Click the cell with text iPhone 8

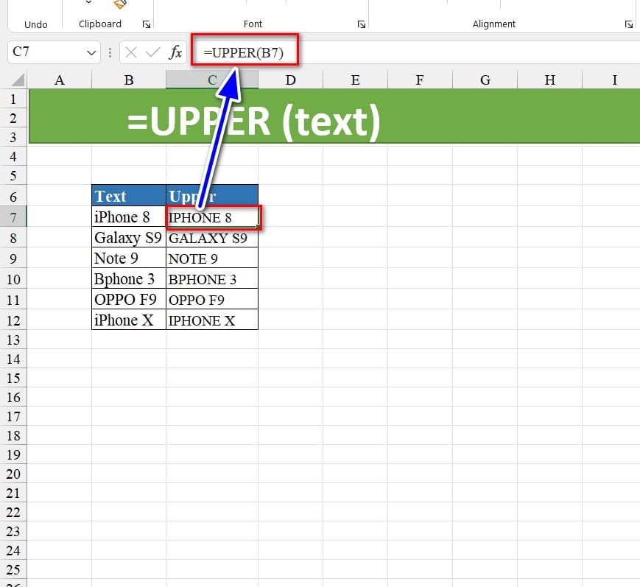tap(129, 217)
